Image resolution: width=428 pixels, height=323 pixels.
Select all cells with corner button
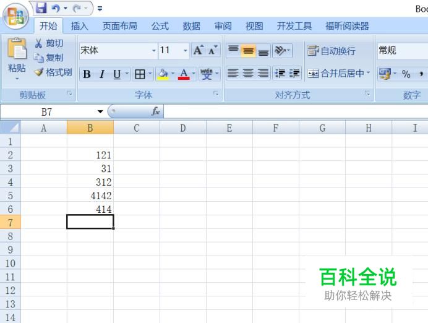click(11, 127)
